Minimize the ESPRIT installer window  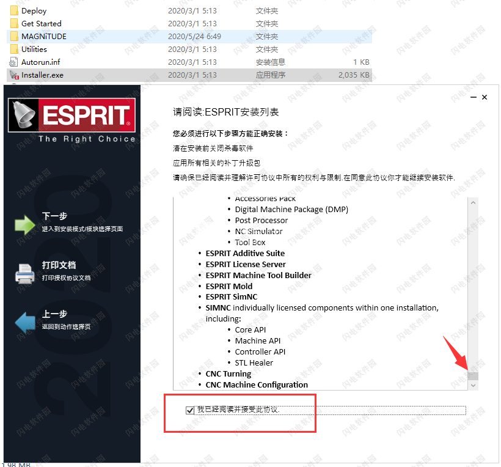click(x=474, y=97)
